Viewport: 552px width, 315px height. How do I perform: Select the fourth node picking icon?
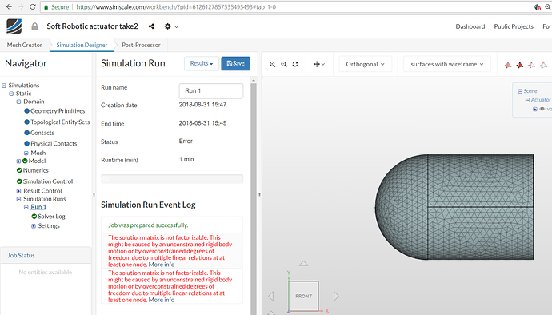pos(543,65)
